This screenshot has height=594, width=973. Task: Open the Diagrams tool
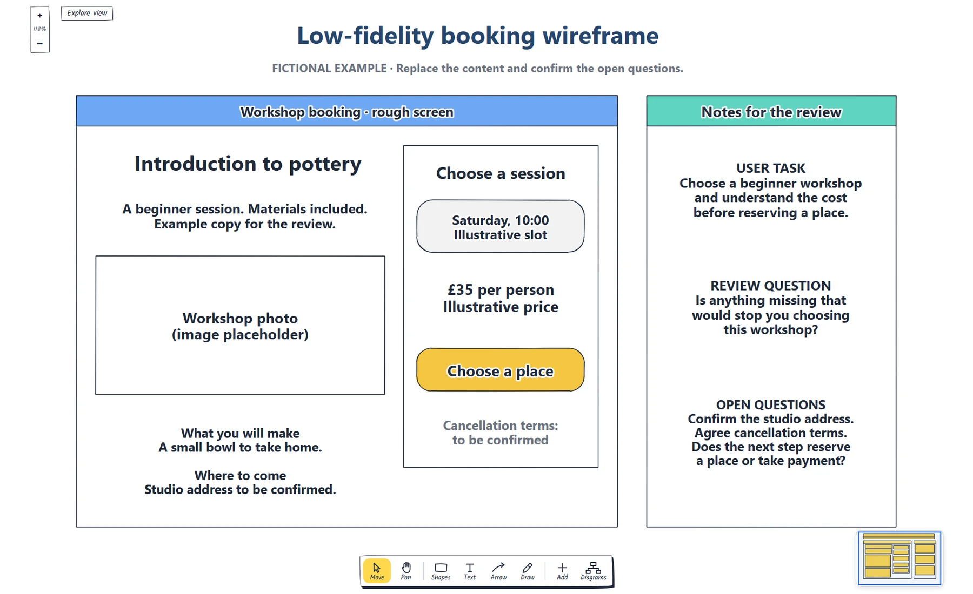point(593,571)
